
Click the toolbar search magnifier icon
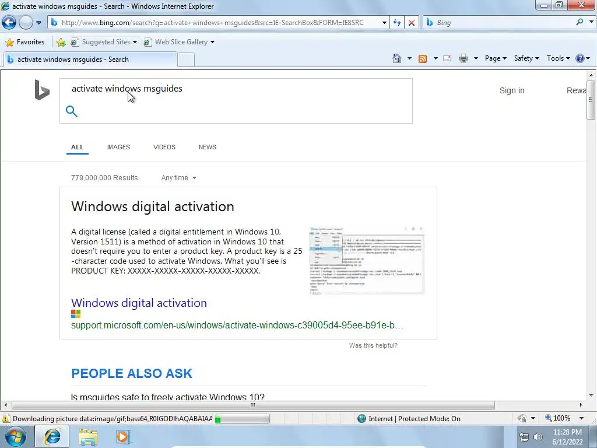580,22
